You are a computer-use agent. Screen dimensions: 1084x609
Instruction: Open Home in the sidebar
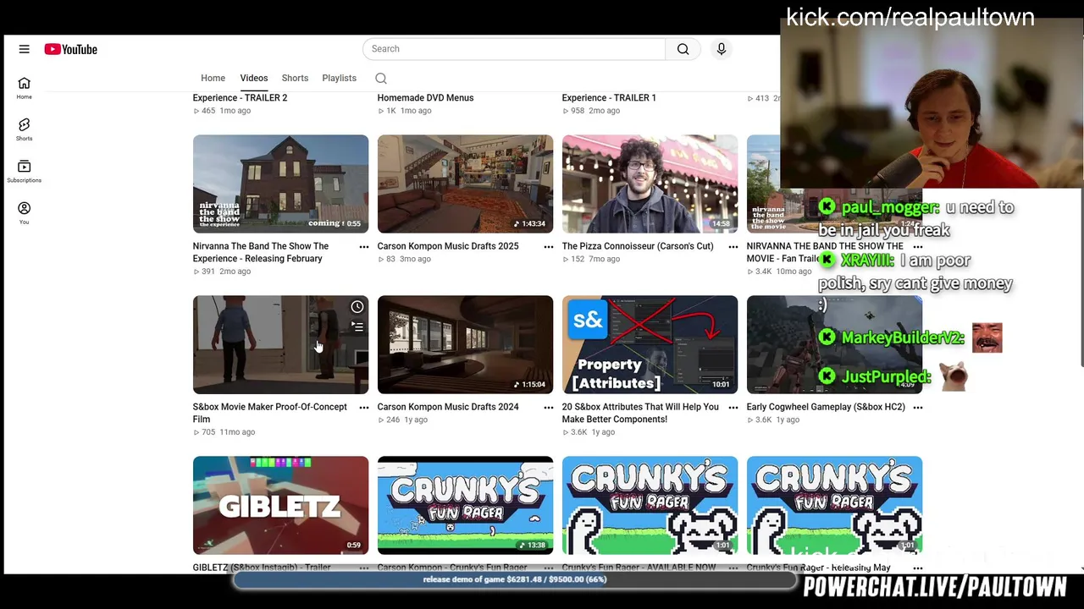click(x=24, y=87)
